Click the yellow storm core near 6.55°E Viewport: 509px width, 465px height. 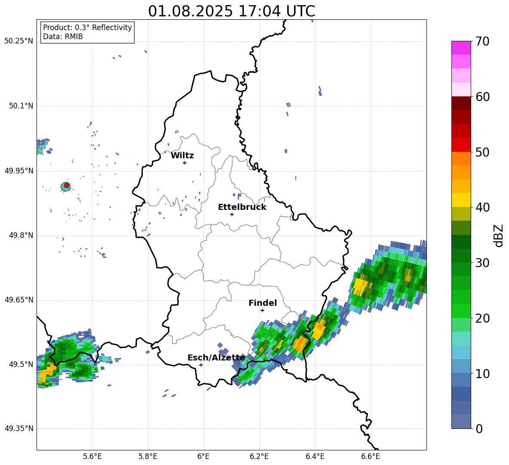click(360, 286)
